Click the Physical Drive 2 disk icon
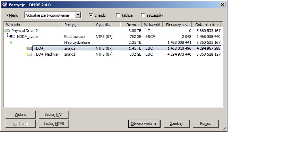This screenshot has width=284, height=160. 7,31
